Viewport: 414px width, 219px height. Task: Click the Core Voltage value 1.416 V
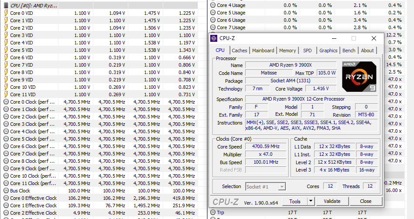pos(321,88)
